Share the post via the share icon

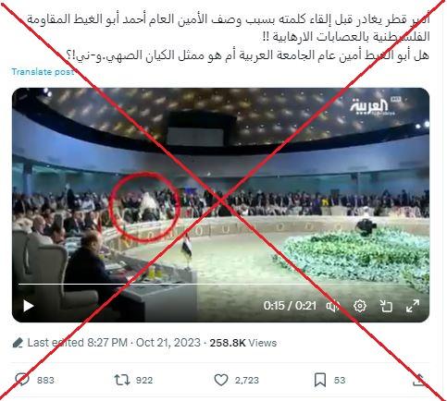(x=419, y=380)
